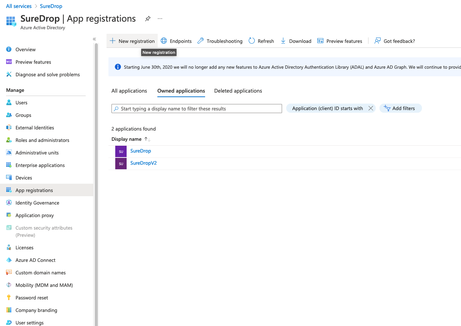Remove Application (client) ID filter
The image size is (461, 326).
[x=371, y=109]
